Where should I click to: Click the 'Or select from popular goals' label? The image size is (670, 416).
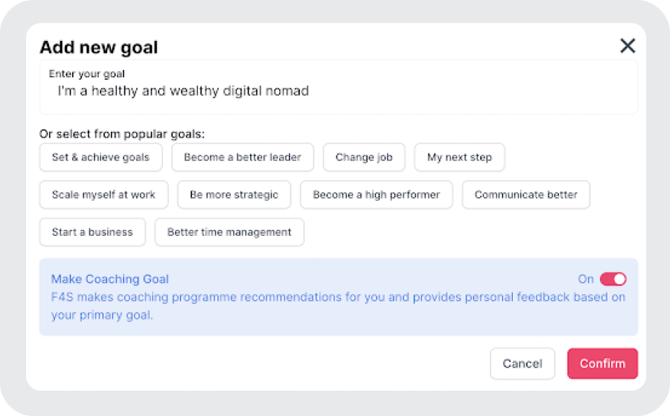click(122, 135)
